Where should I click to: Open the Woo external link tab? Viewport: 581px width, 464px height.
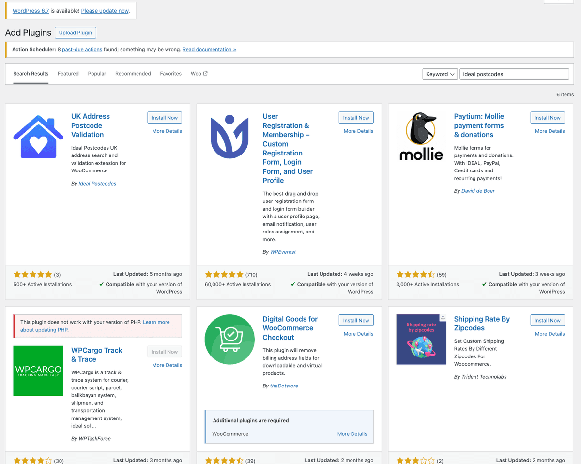(199, 74)
